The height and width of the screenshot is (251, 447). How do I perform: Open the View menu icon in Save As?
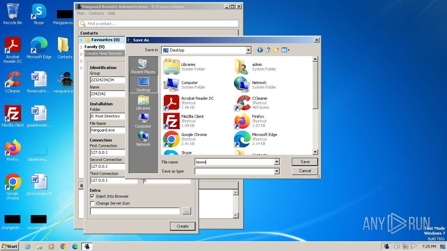(x=286, y=50)
